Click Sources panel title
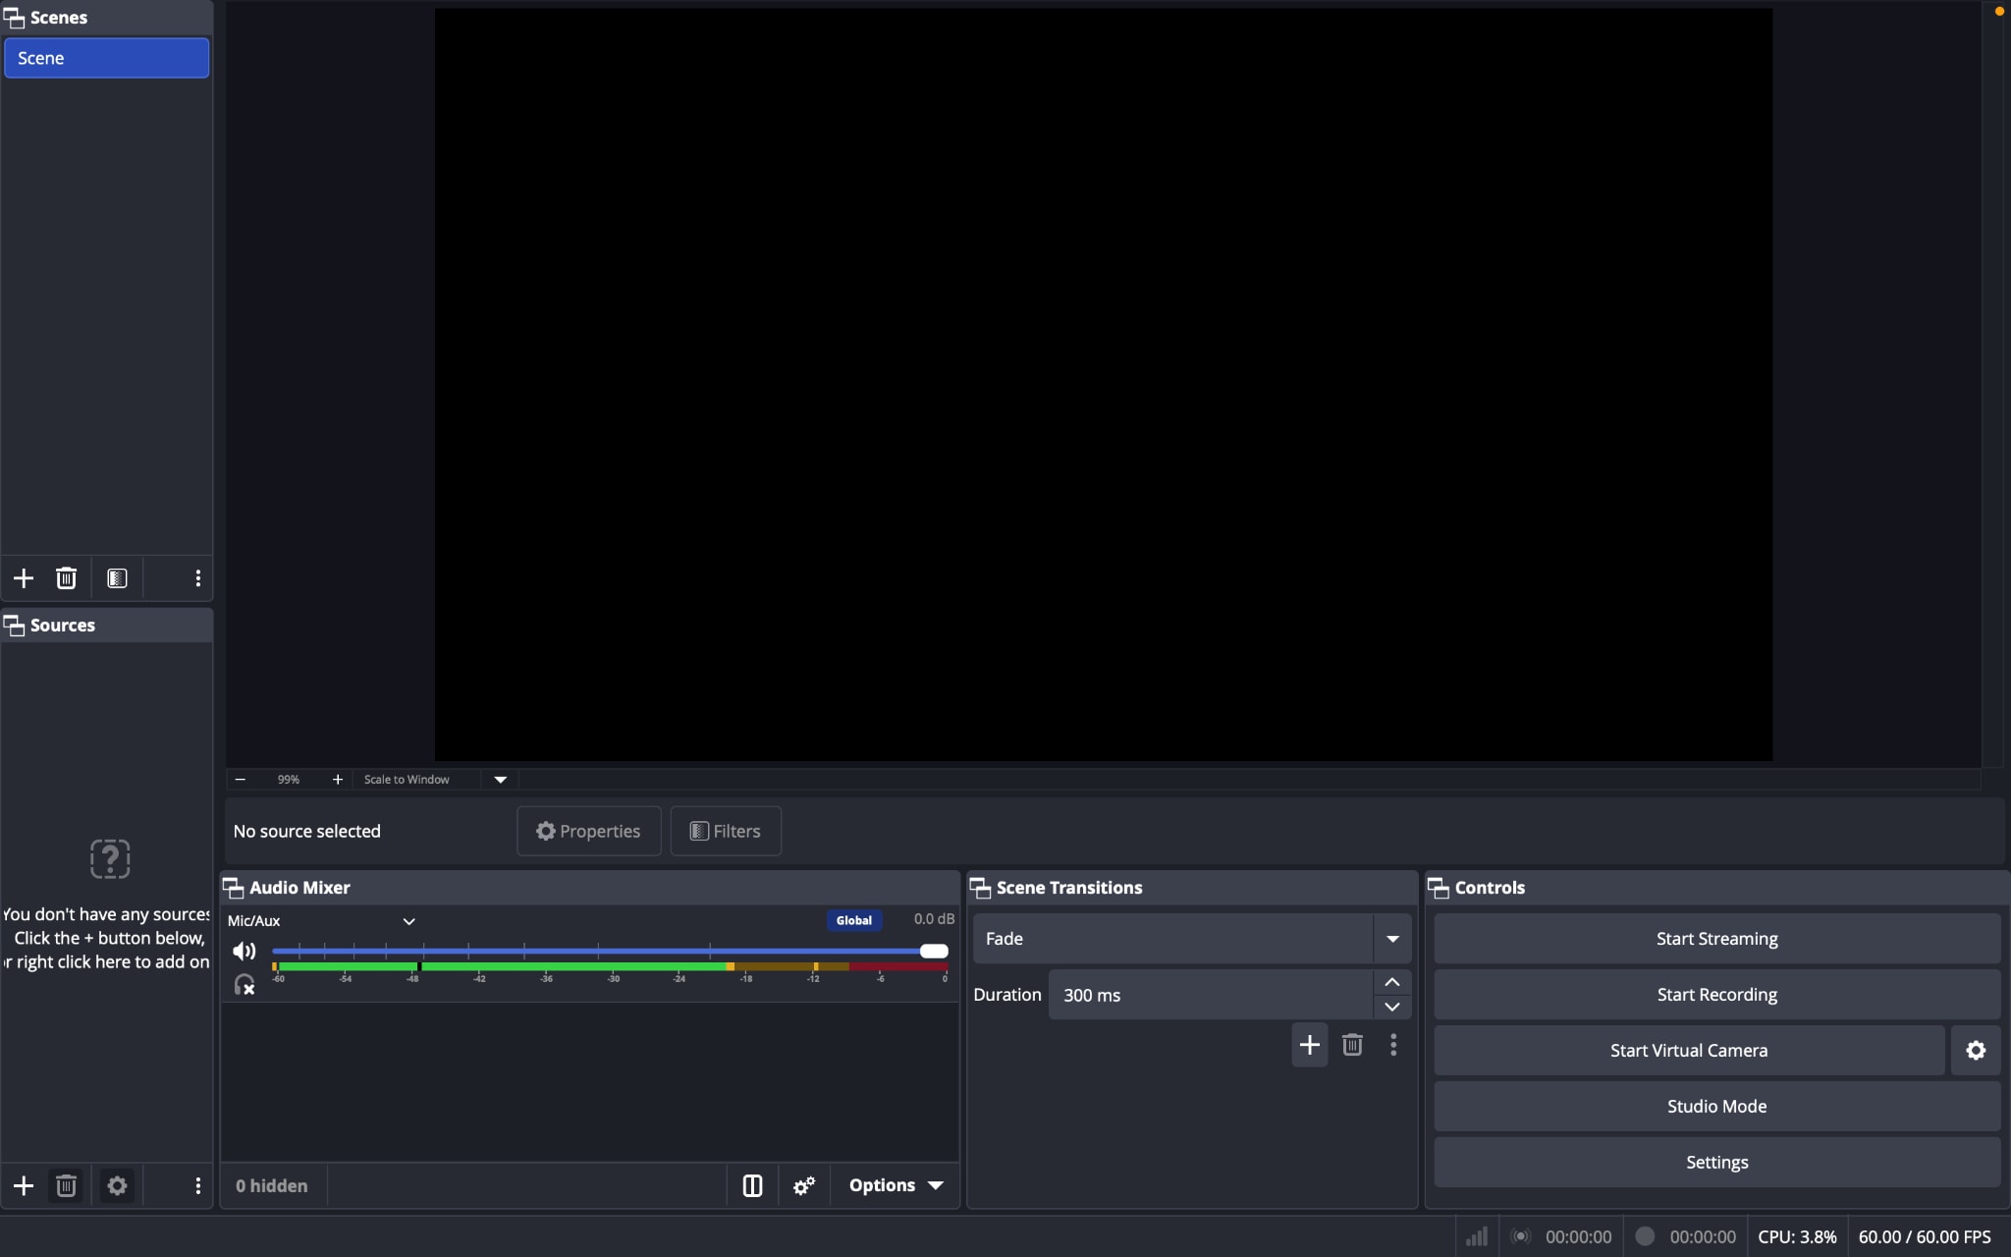2011x1257 pixels. 63,626
